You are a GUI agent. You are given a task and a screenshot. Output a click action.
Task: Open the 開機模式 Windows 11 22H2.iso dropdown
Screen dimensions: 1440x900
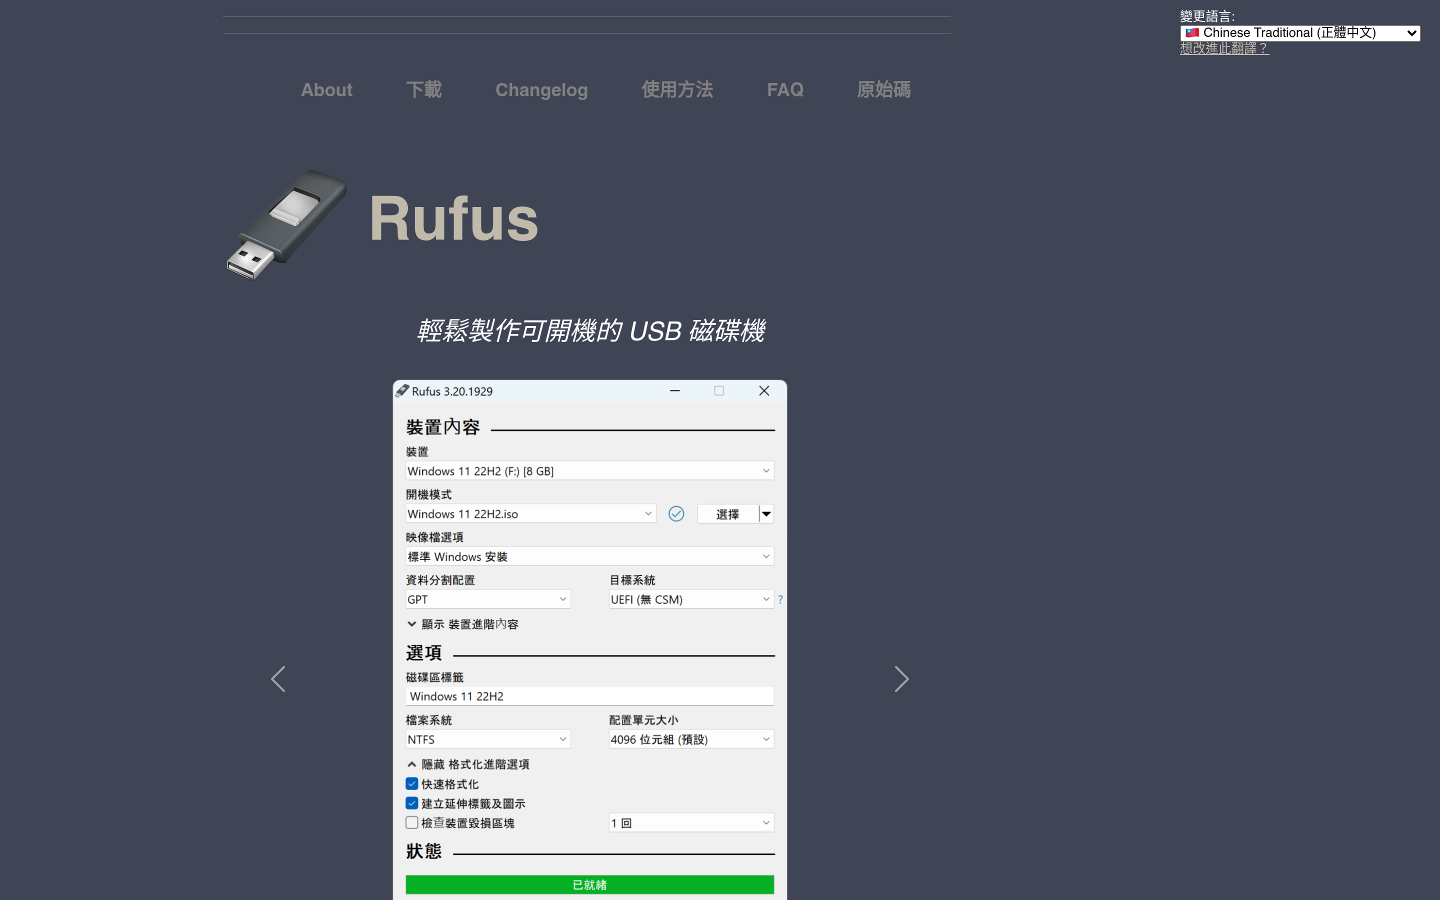pyautogui.click(x=531, y=513)
